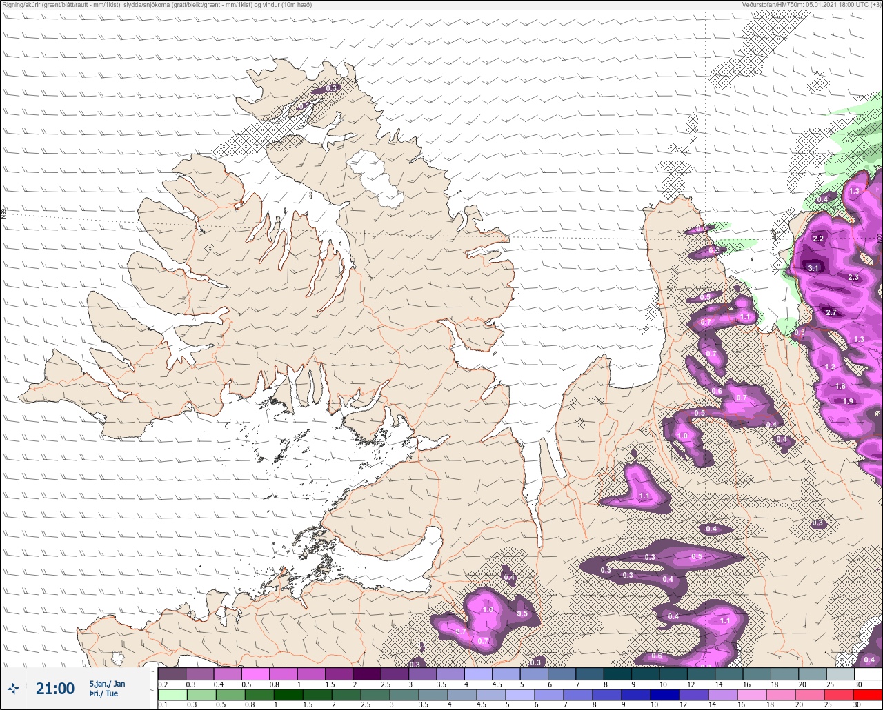This screenshot has width=883, height=710.
Task: Click the 2.3 snowfall value on the map
Action: click(x=853, y=277)
